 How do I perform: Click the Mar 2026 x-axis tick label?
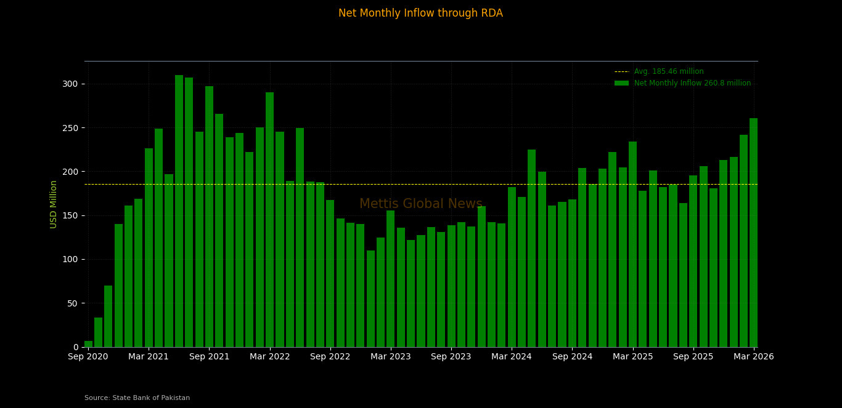[x=754, y=357]
